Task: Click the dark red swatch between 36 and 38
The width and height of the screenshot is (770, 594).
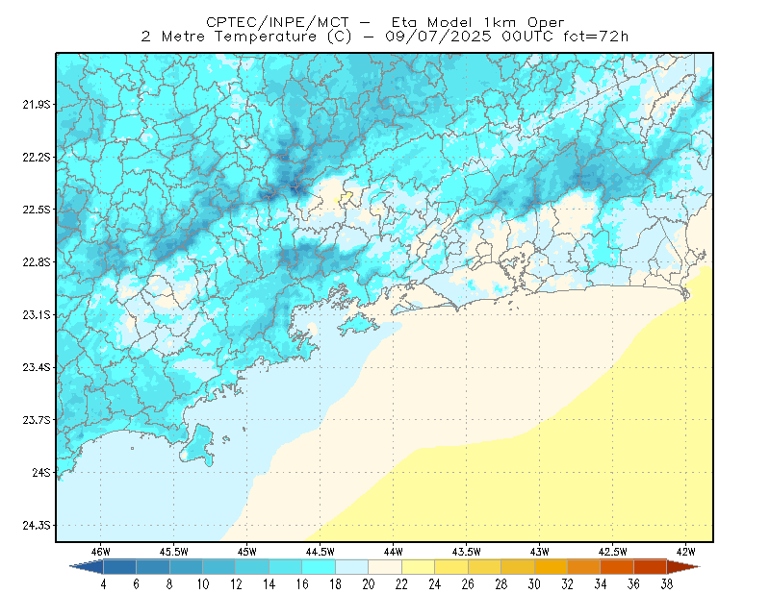Action: (651, 567)
